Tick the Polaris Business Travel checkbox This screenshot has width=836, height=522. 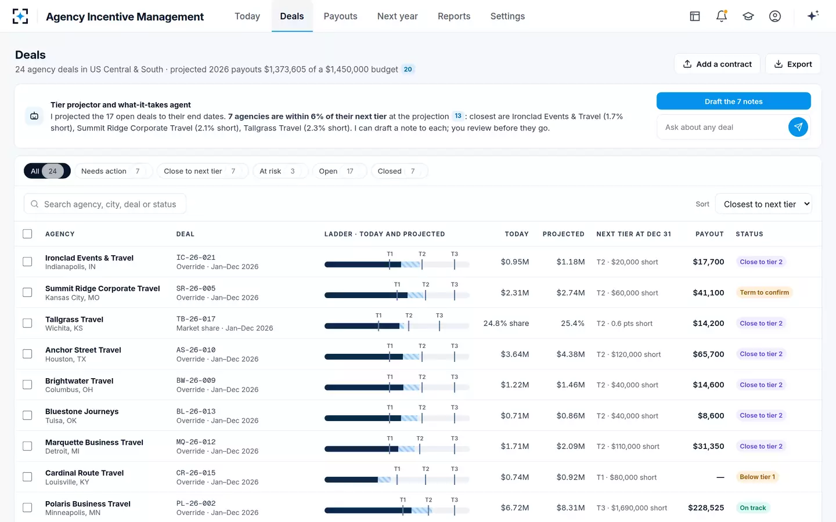27,507
